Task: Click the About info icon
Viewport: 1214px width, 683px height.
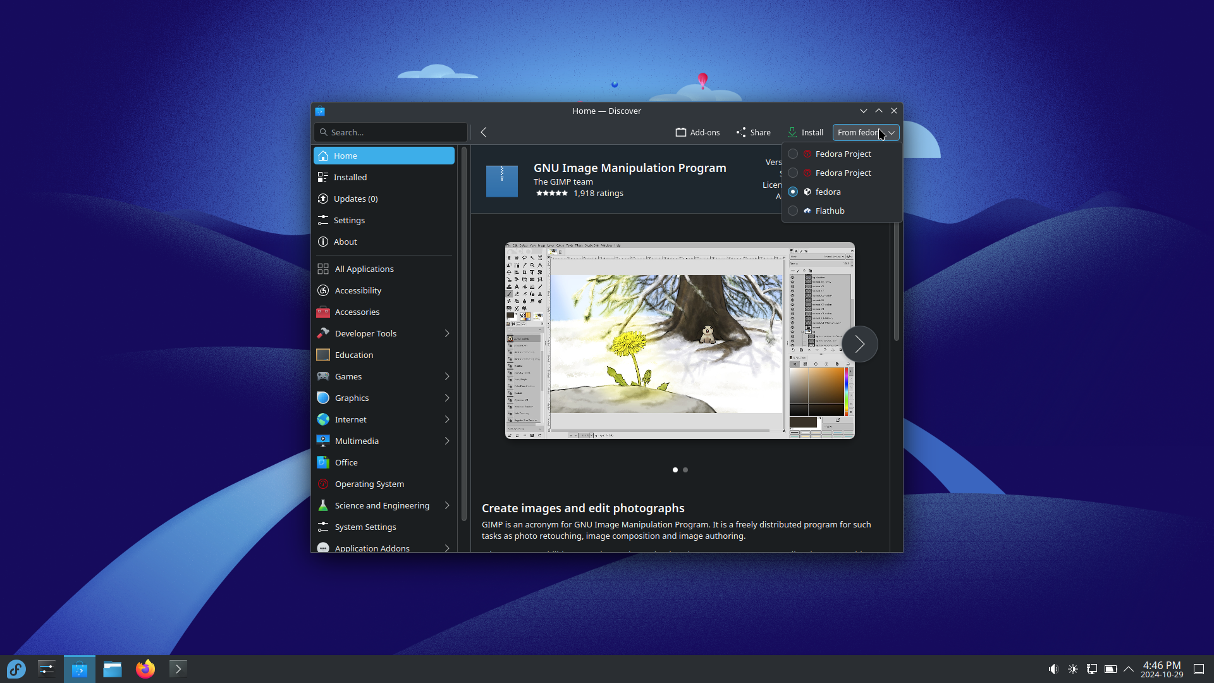Action: [x=323, y=242]
